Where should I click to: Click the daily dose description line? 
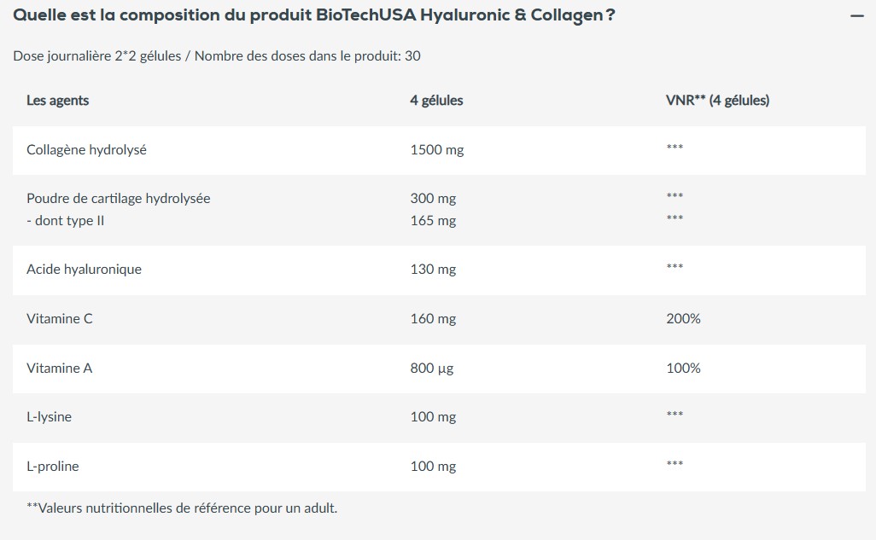(216, 56)
